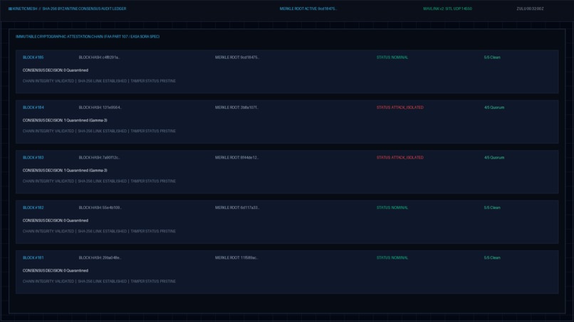Click the chain integrity line in BLOCK #185

tap(99, 81)
